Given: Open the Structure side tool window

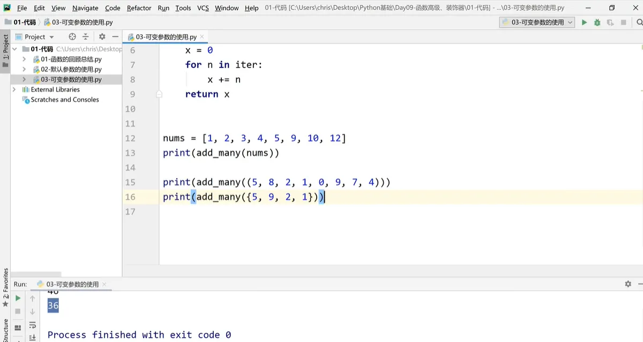Looking at the screenshot, I should click(x=5, y=330).
